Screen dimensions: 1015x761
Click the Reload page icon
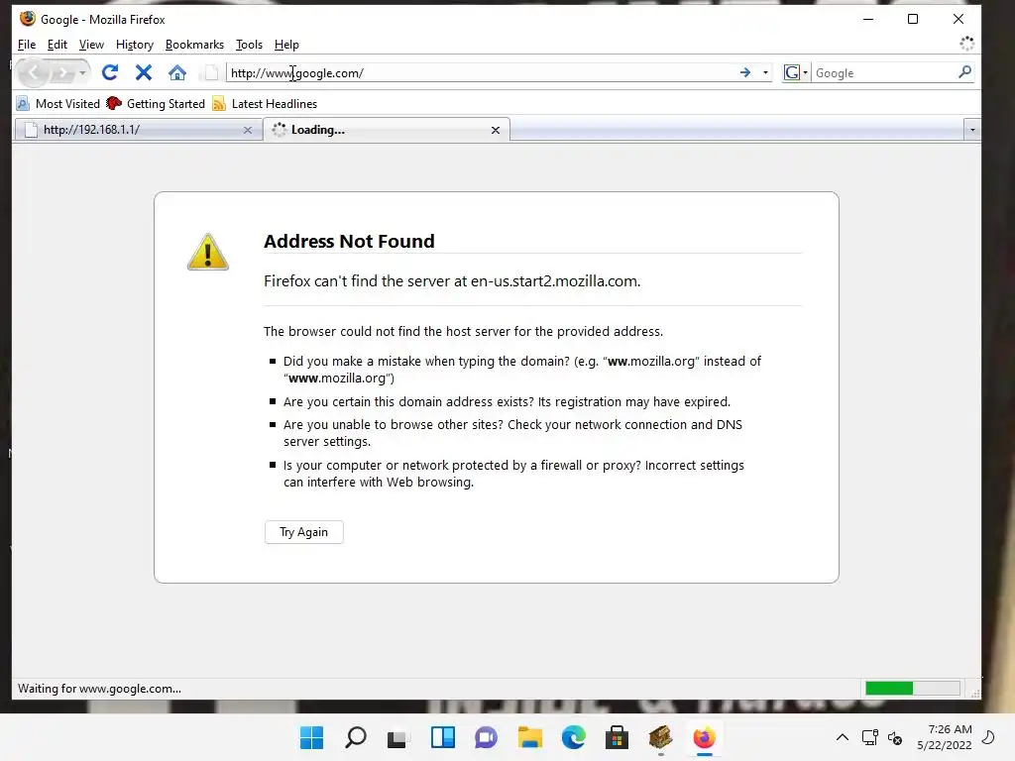pyautogui.click(x=109, y=72)
